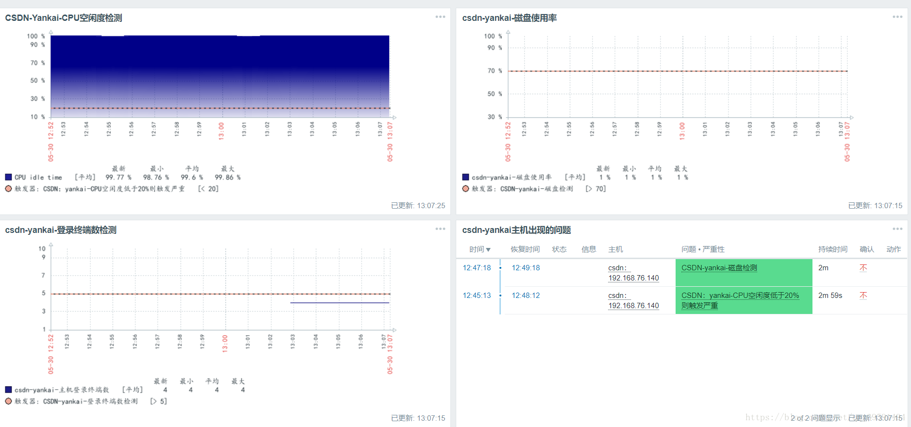911x427 pixels.
Task: Click the disk usage graph threshold line
Action: click(x=678, y=71)
